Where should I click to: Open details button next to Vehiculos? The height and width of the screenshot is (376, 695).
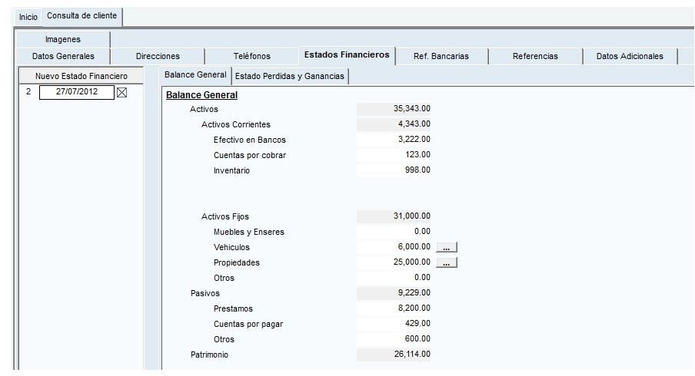447,247
